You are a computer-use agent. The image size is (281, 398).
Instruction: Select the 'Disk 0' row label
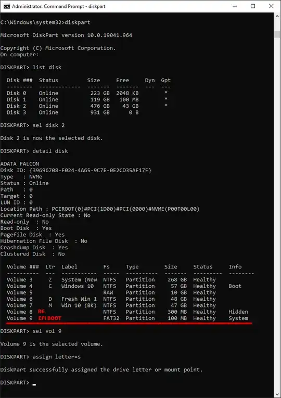click(x=16, y=93)
